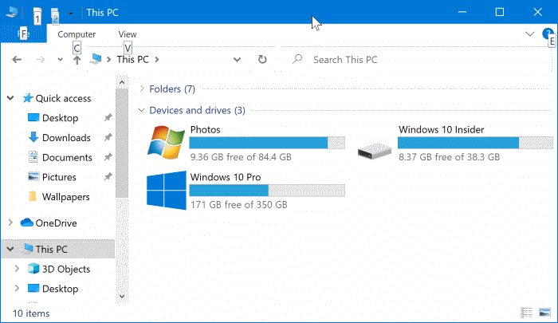Viewport: 558px width, 323px height.
Task: Expand Desktop node under This PC
Action: click(x=17, y=288)
